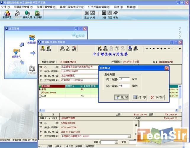190x148 pixels.
Task: Click 发票退回 icon in 发票管理 window
Action: [32, 39]
